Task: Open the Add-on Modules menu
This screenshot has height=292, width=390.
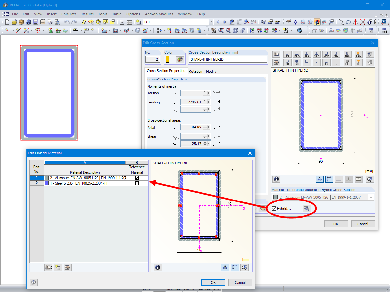Action: pyautogui.click(x=159, y=14)
